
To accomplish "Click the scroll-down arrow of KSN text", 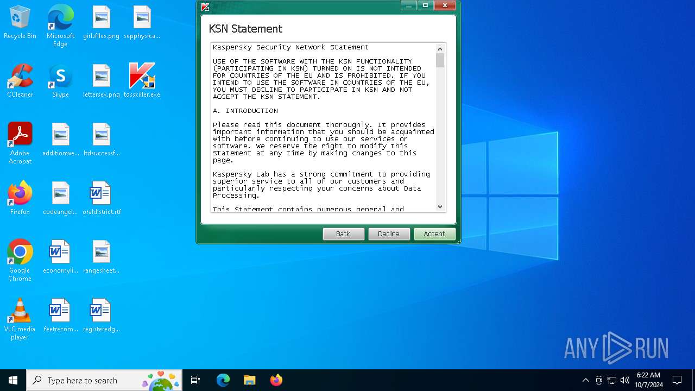I will point(440,207).
